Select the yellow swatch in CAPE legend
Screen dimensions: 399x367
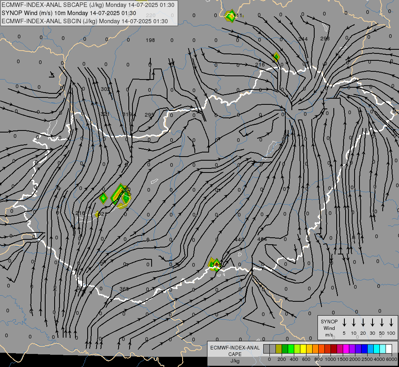(x=303, y=349)
